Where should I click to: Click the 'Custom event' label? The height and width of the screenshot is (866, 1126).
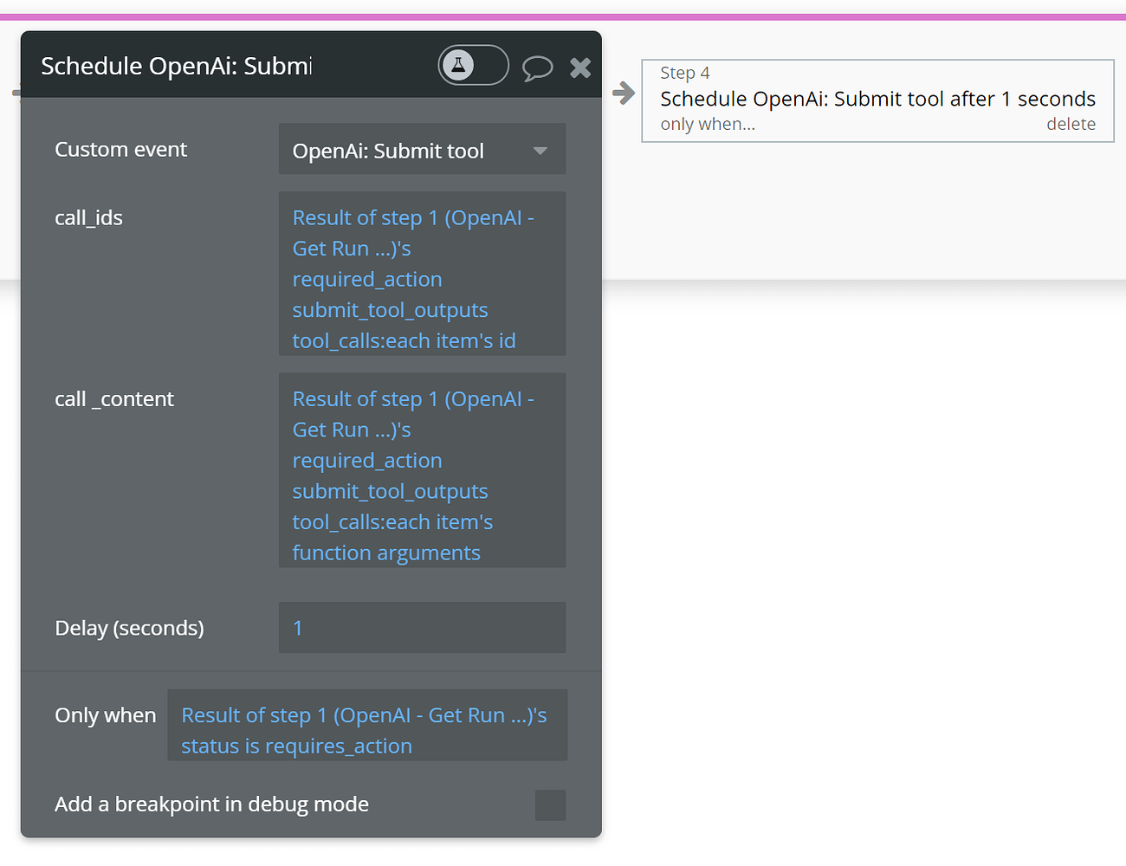click(120, 149)
